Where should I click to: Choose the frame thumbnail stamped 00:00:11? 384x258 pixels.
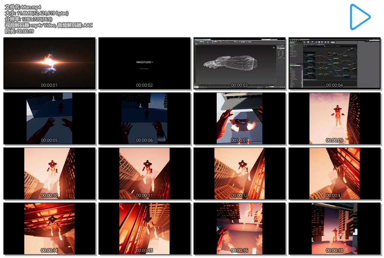(144, 174)
